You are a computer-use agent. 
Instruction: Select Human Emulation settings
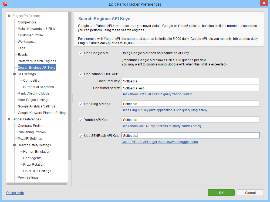click(x=37, y=152)
